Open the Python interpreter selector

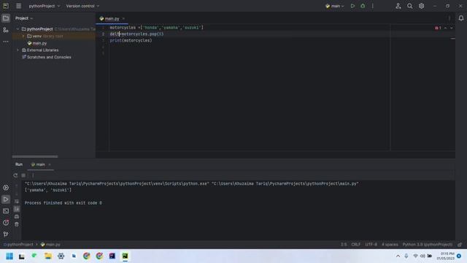(428, 245)
